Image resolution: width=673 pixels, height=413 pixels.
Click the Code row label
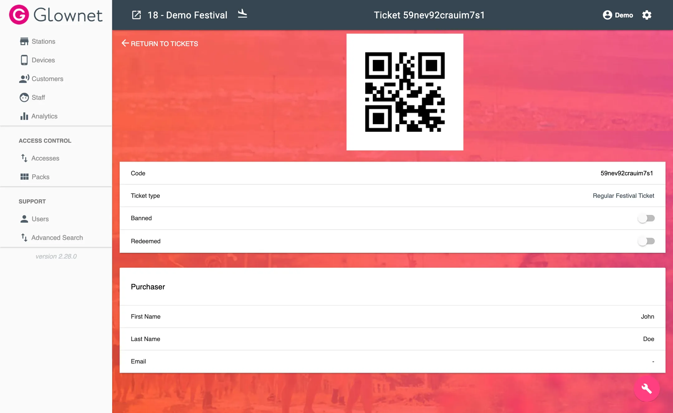tap(138, 173)
